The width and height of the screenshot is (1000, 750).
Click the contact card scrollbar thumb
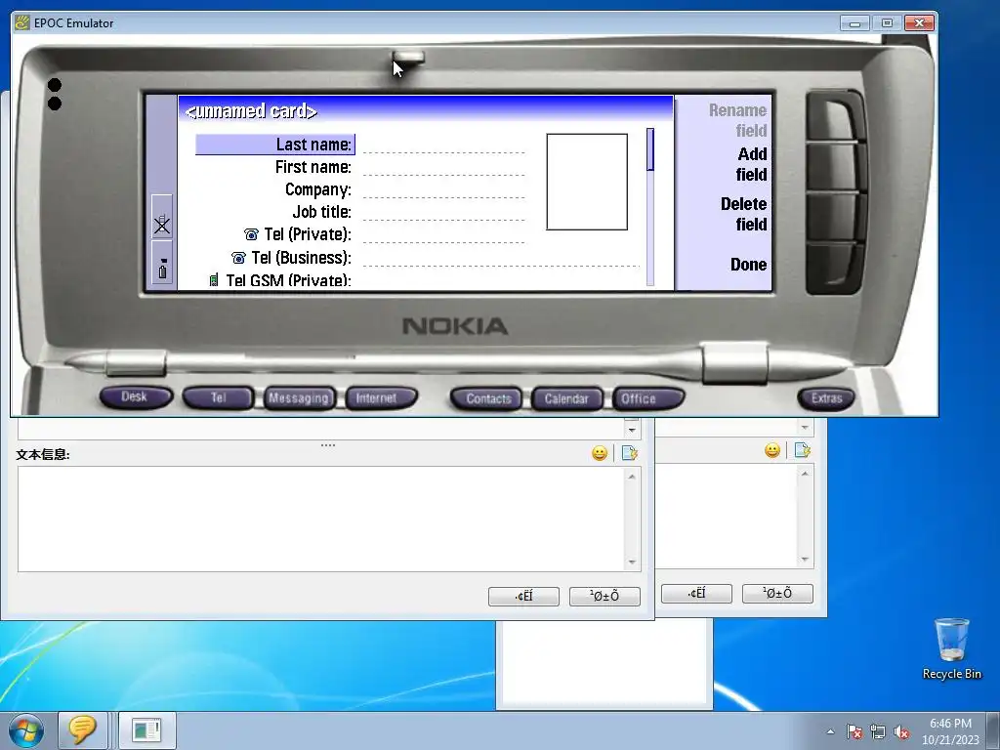pyautogui.click(x=649, y=149)
